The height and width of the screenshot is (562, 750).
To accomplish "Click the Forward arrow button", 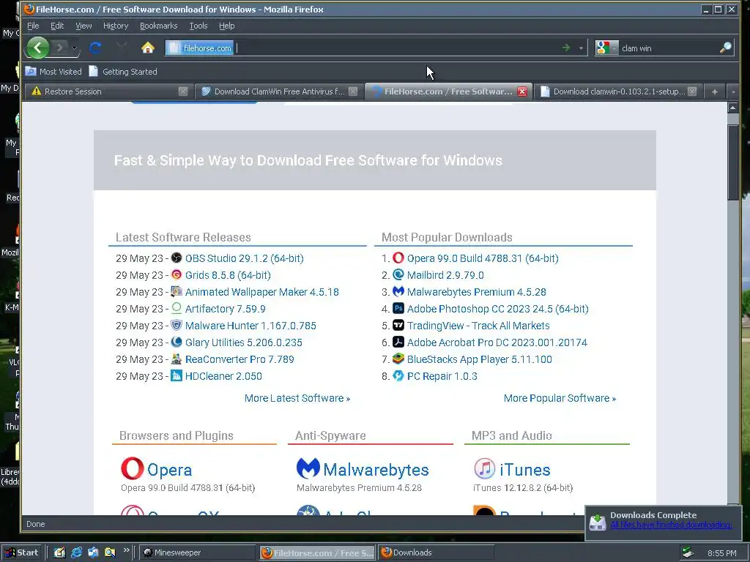I will [x=59, y=48].
